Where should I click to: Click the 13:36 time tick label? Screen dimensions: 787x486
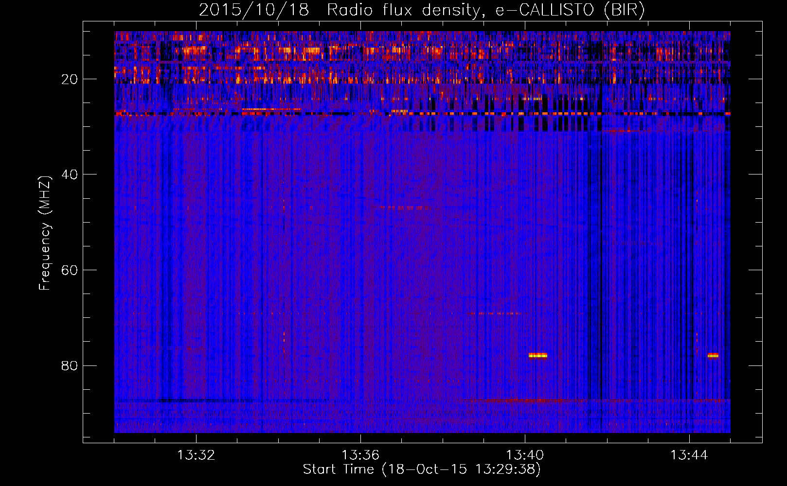click(x=360, y=455)
